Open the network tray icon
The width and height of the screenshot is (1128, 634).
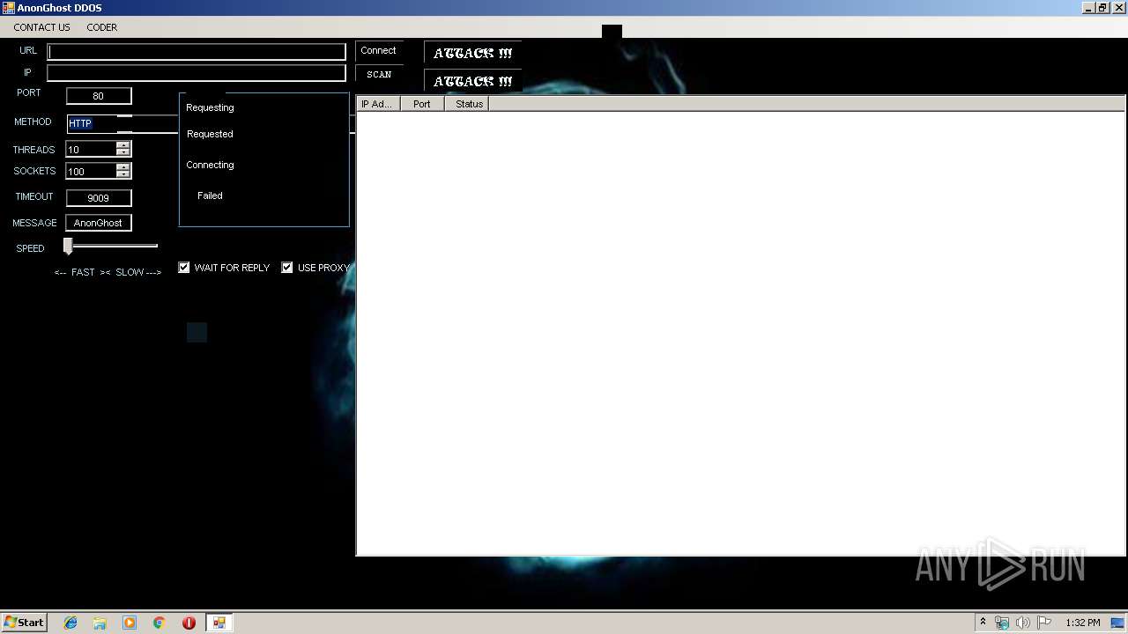pyautogui.click(x=1002, y=623)
